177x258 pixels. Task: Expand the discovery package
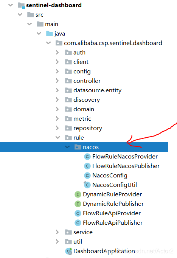[x=57, y=100]
